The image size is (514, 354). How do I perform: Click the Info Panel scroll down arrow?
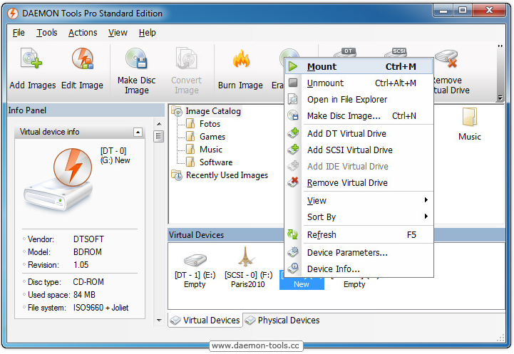[159, 320]
